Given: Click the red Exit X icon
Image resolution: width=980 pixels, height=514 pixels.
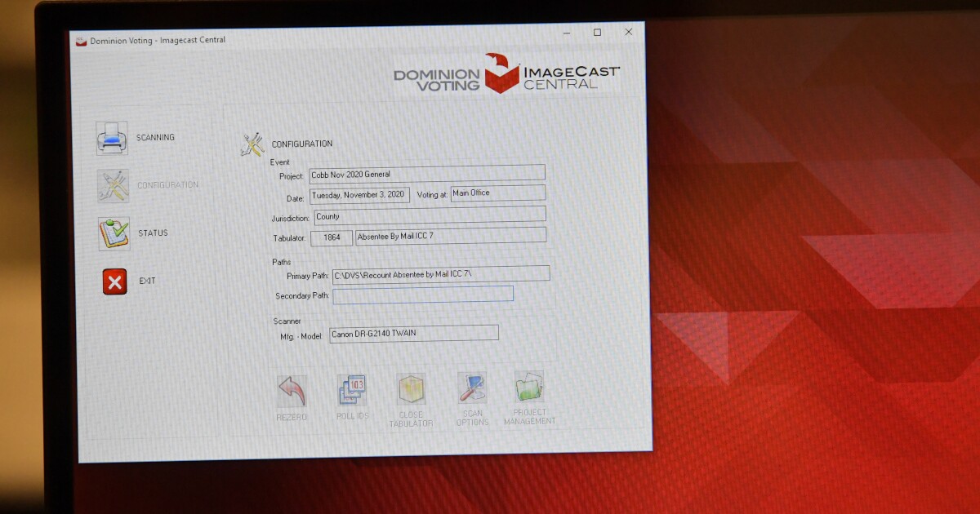Looking at the screenshot, I should coord(114,281).
